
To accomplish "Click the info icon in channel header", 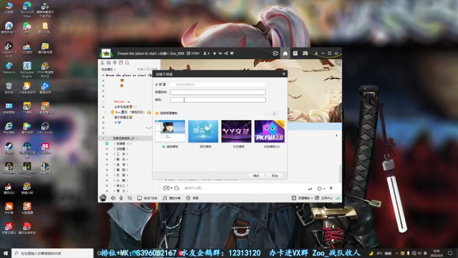I will click(232, 53).
